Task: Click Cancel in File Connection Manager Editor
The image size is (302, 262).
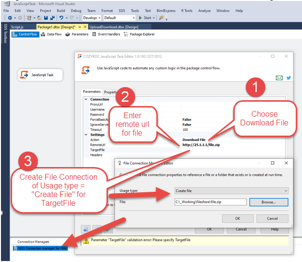Action: tap(272, 218)
